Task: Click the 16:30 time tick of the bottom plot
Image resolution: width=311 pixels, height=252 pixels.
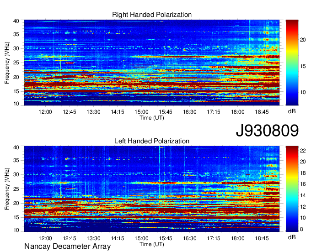Action: 190,238
